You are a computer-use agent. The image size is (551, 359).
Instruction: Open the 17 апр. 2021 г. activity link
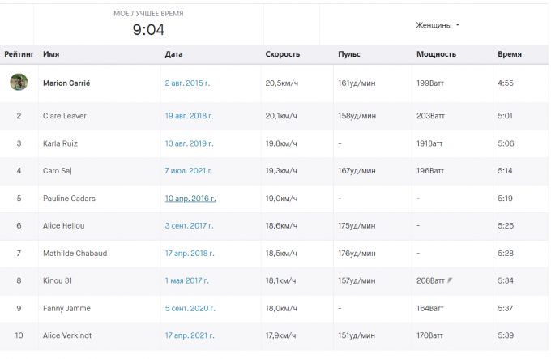coord(189,336)
